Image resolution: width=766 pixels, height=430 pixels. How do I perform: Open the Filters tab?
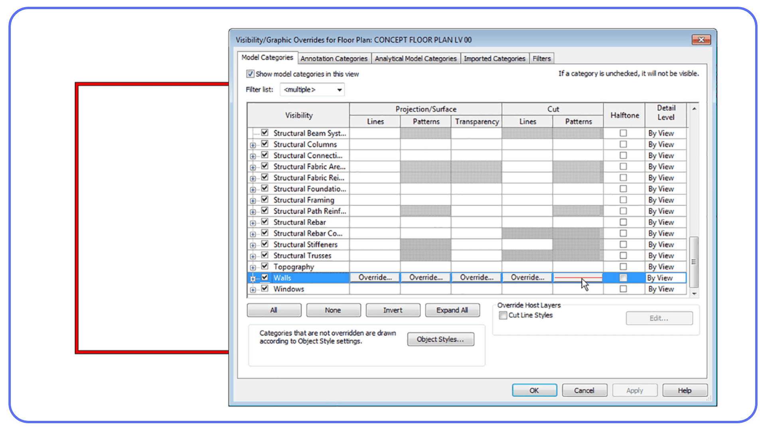pos(541,58)
